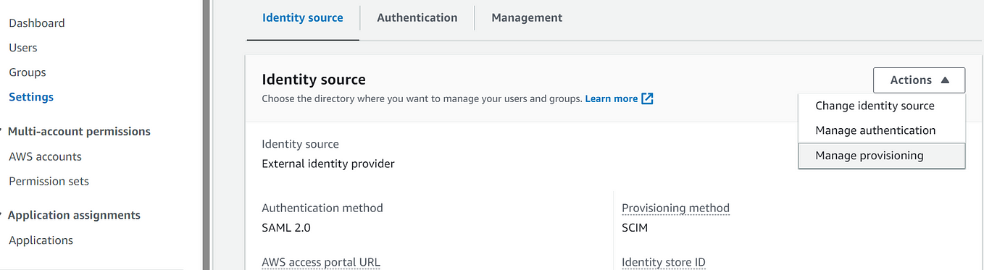The width and height of the screenshot is (984, 270).
Task: Click the Actions dropdown button
Action: 919,80
